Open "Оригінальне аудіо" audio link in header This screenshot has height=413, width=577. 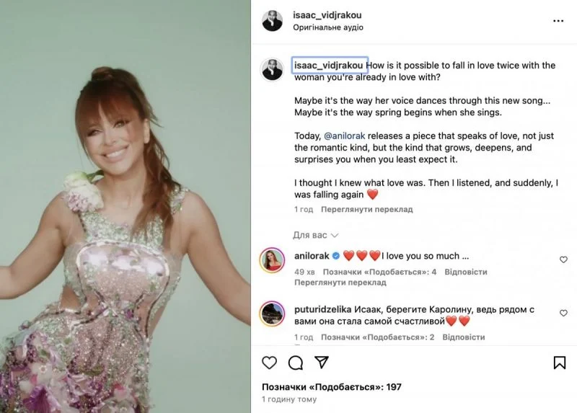pyautogui.click(x=328, y=27)
